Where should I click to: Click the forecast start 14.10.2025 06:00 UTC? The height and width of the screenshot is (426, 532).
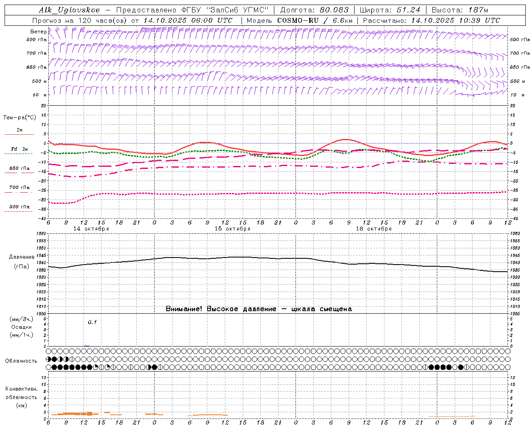point(188,20)
